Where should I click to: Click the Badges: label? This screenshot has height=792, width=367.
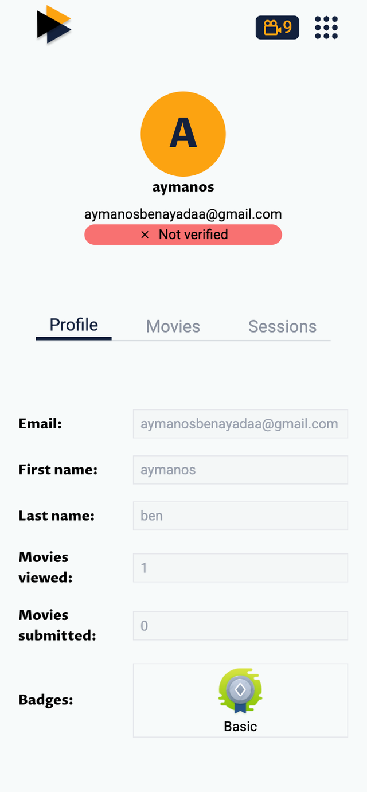point(46,700)
